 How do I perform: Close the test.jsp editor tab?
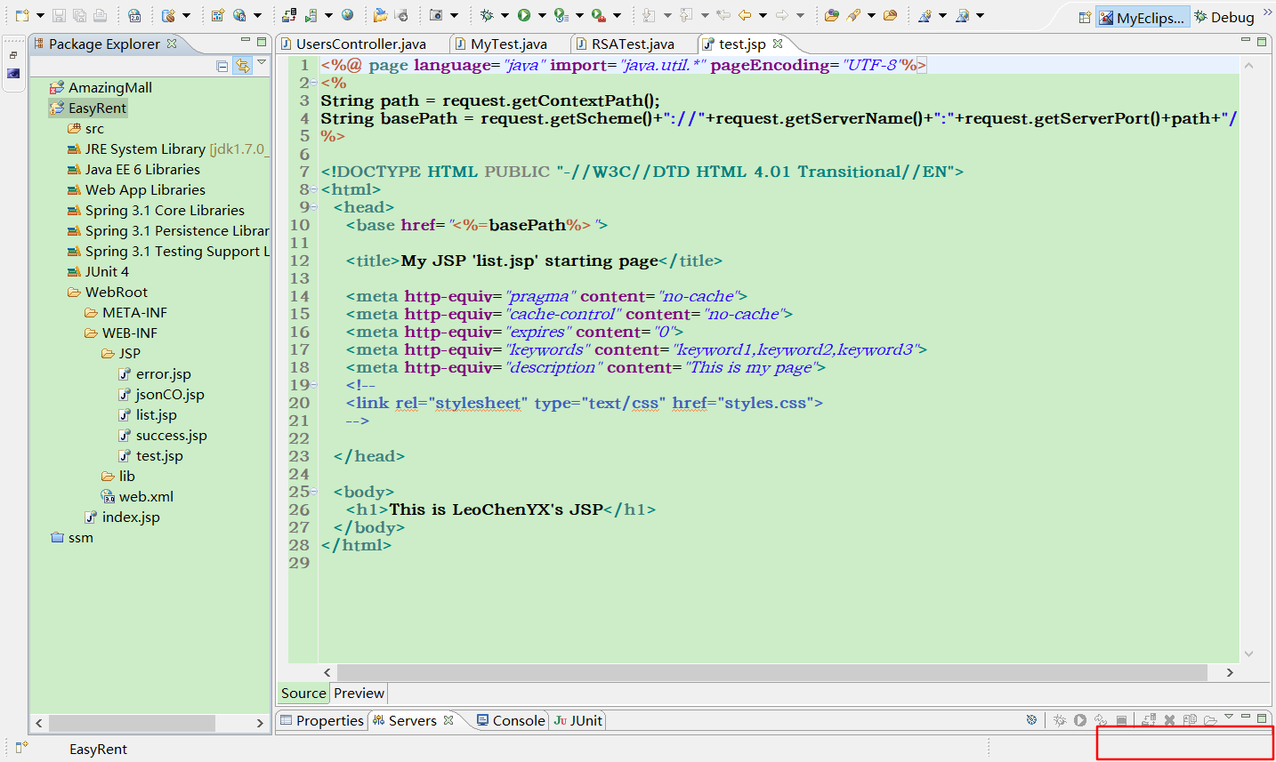(778, 43)
